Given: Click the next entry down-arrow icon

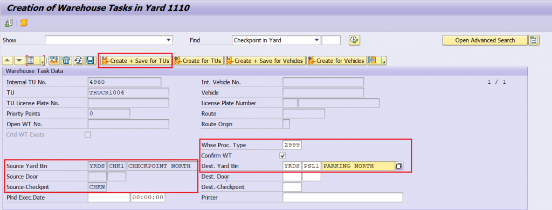Looking at the screenshot, I should pyautogui.click(x=20, y=61).
